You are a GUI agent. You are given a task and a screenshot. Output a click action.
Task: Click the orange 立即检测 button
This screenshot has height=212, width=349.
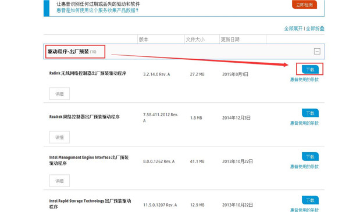(304, 5)
